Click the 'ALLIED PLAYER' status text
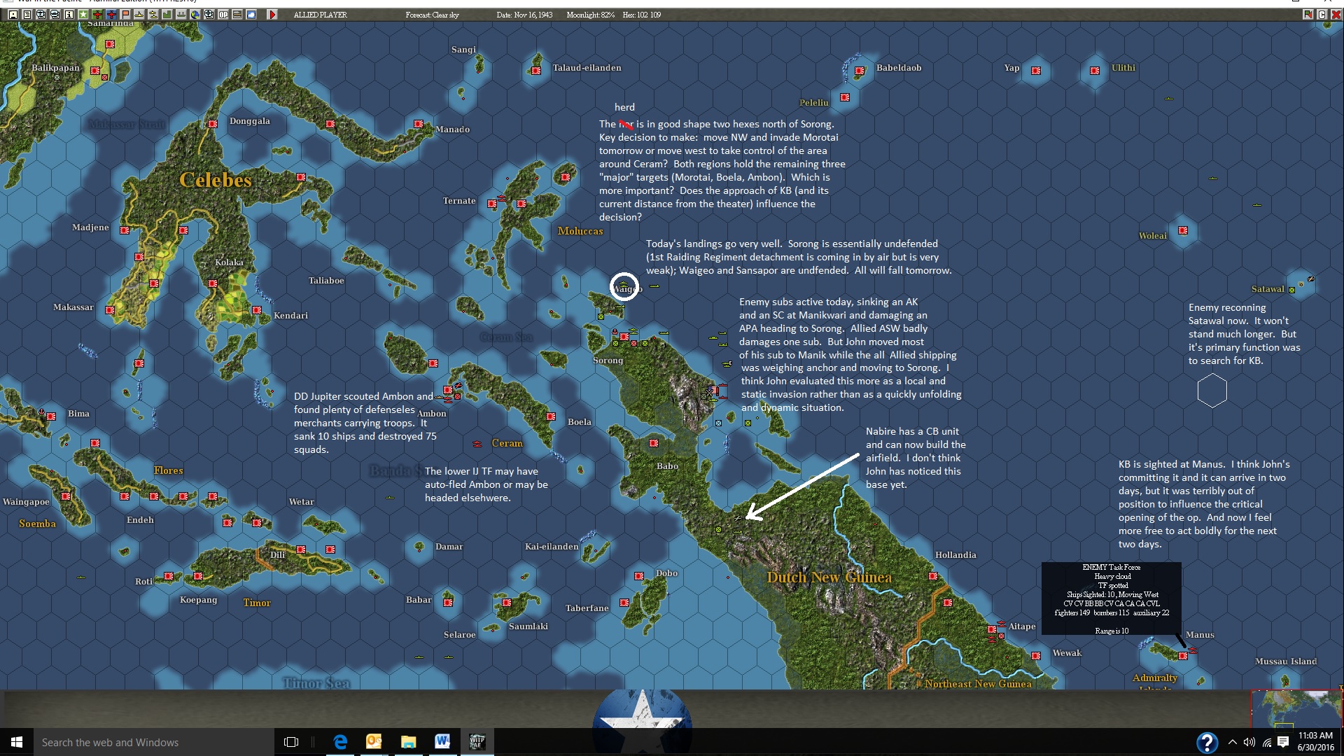Image resolution: width=1344 pixels, height=756 pixels. tap(320, 15)
